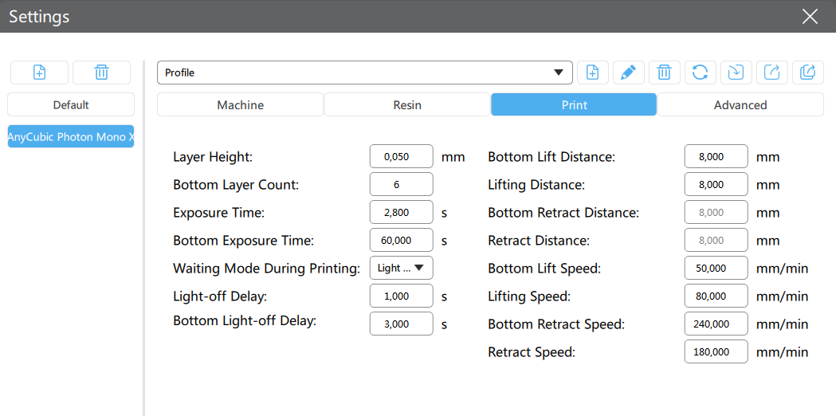Image resolution: width=836 pixels, height=416 pixels.
Task: Select AnyCubic Photon Mono X printer
Action: (x=71, y=136)
